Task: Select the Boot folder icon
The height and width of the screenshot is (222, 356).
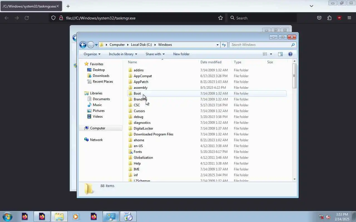Action: pyautogui.click(x=130, y=94)
